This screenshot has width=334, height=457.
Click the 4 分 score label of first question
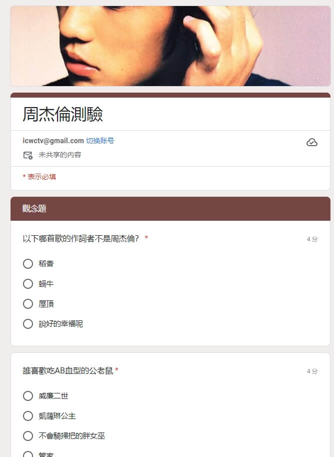coord(312,239)
